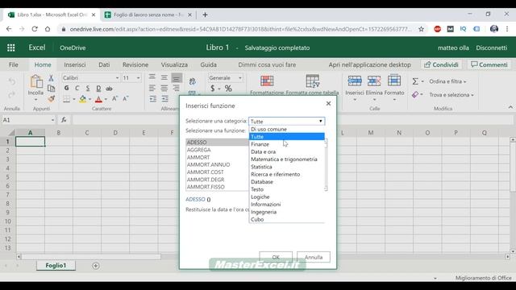Screen dimensions: 516x290
Task: Select the Foglio1 sheet tab
Action: coord(56,265)
